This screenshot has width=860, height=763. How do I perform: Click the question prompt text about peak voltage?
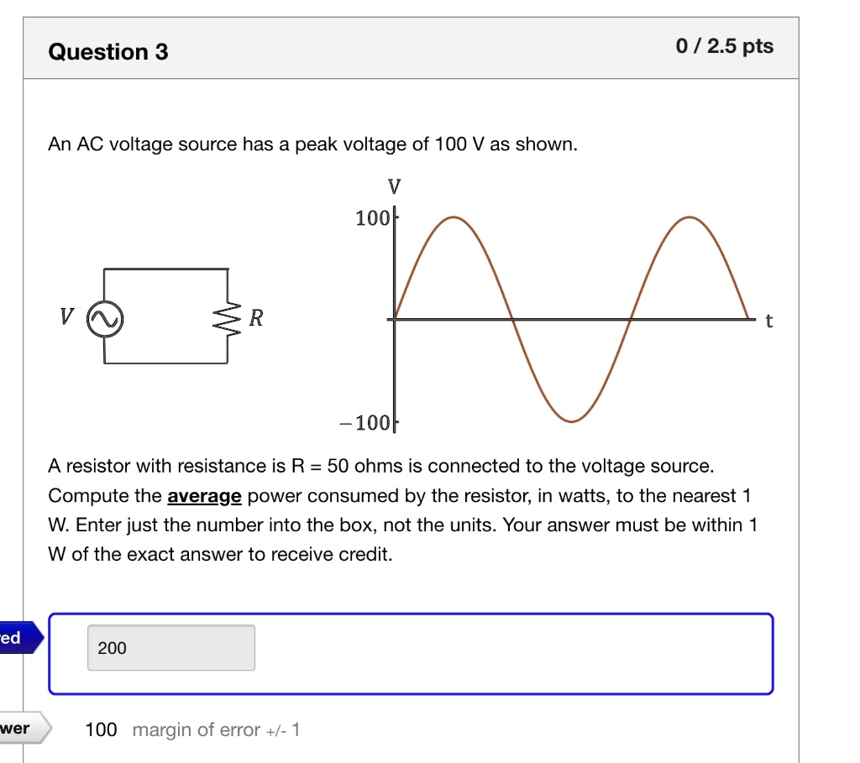tap(312, 144)
